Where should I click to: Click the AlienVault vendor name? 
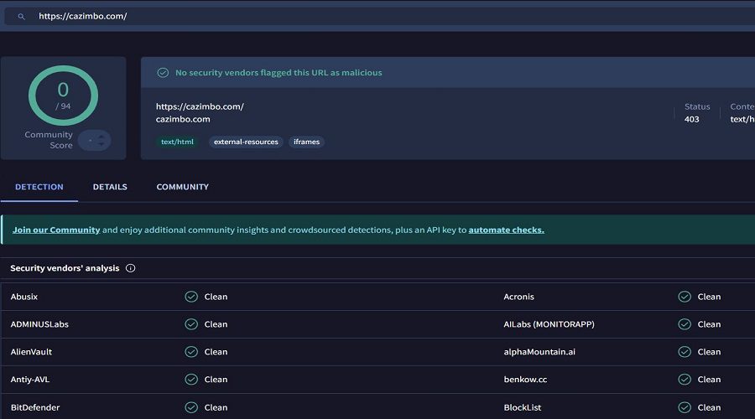31,352
